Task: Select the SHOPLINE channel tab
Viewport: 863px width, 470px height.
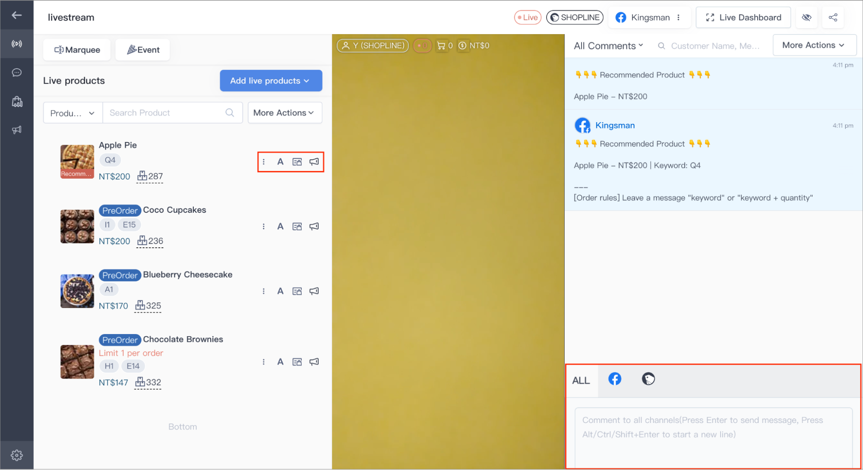Action: click(x=648, y=379)
